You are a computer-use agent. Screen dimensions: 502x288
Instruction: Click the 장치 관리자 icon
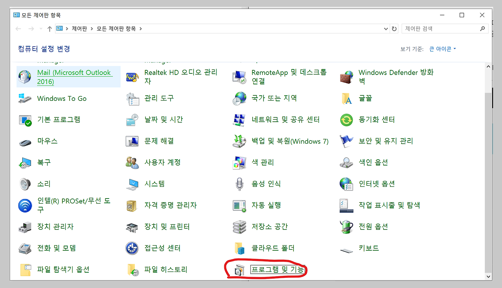click(x=25, y=227)
